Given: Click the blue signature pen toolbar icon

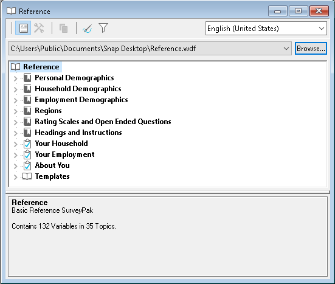Looking at the screenshot, I should [87, 29].
